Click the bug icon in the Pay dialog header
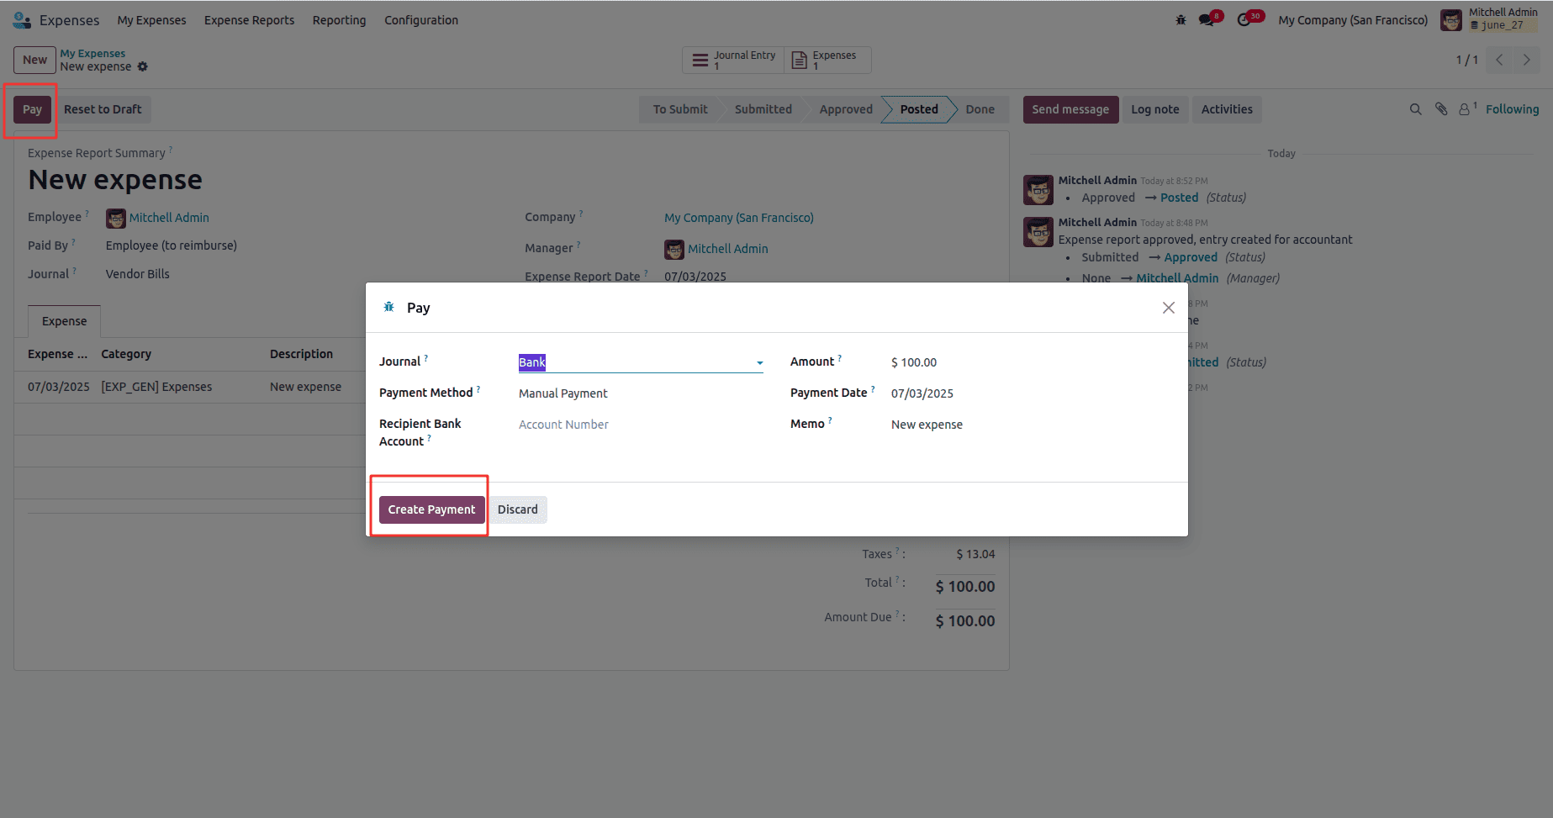Image resolution: width=1553 pixels, height=818 pixels. point(388,307)
